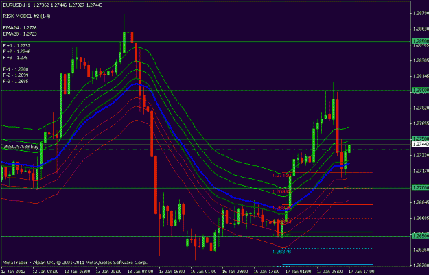
Task: Click the 1.26360 price scale label
Action: [x=421, y=250]
